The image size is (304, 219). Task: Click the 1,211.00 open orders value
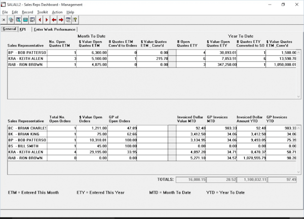pos(92,128)
